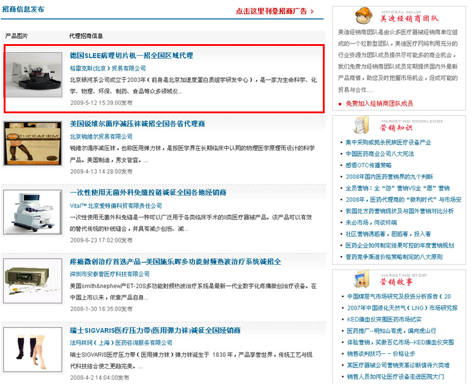
Task: Open article 销售谈判技巧——价格让步
Action: (x=381, y=354)
